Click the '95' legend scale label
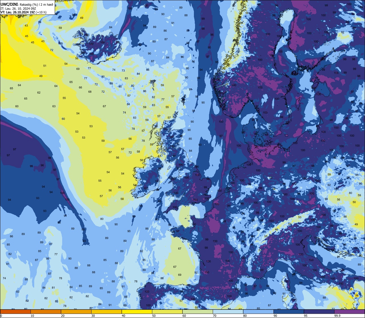The image size is (365, 318). coord(306,316)
